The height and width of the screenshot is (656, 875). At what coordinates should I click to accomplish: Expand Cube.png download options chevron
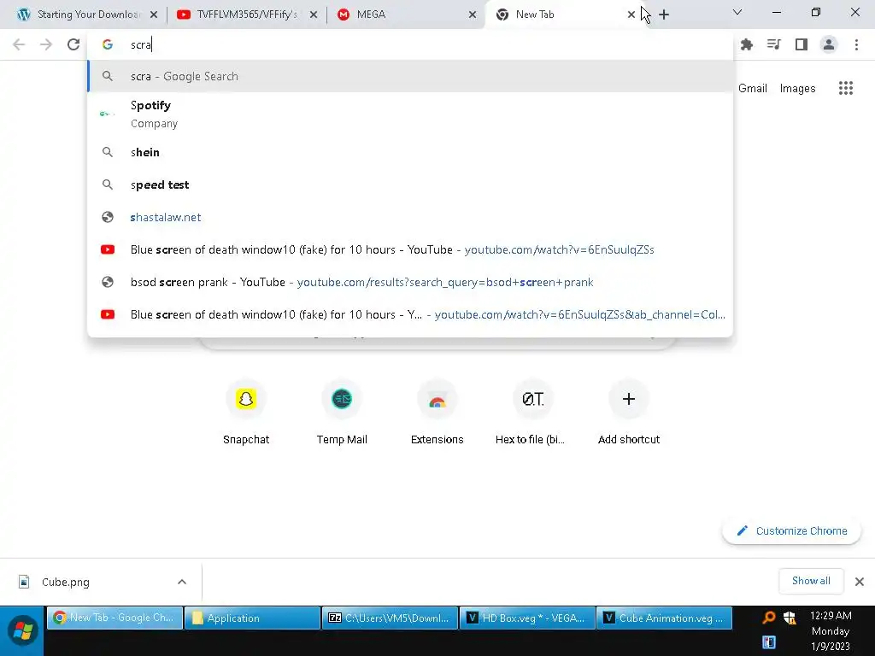pos(182,582)
